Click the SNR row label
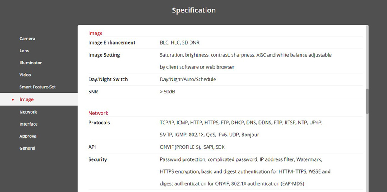Screen dimensions: 387x192 click(x=93, y=92)
